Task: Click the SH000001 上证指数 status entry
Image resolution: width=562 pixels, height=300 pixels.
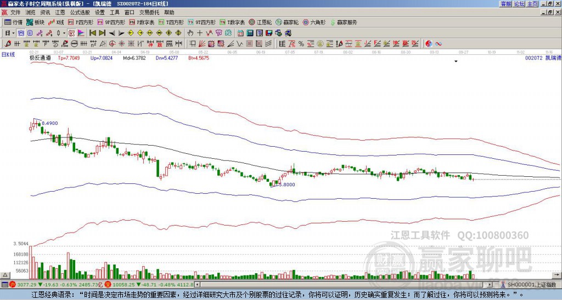Action: click(x=532, y=285)
